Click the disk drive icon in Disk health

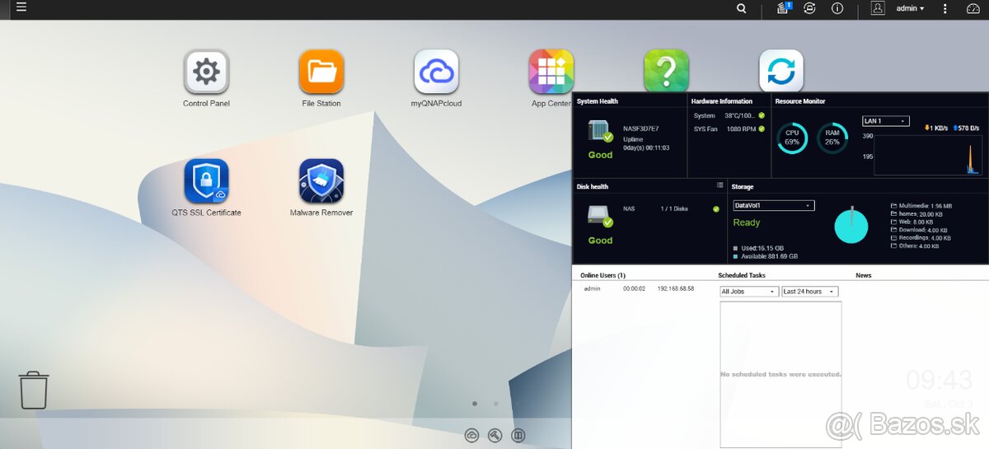(x=600, y=216)
